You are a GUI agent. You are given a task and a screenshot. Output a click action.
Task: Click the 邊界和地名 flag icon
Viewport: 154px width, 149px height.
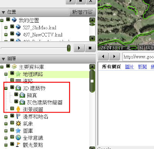18,116
